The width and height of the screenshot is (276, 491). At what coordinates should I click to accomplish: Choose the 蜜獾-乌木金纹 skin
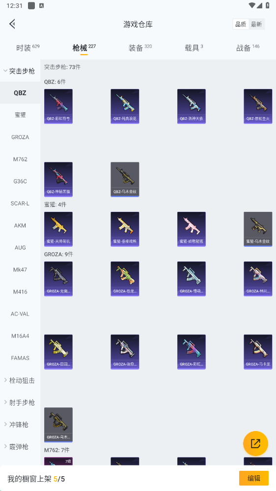[258, 229]
